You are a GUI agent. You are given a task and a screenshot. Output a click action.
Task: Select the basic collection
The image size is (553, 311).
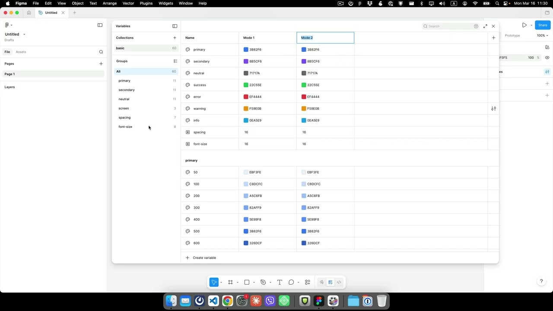(146, 48)
